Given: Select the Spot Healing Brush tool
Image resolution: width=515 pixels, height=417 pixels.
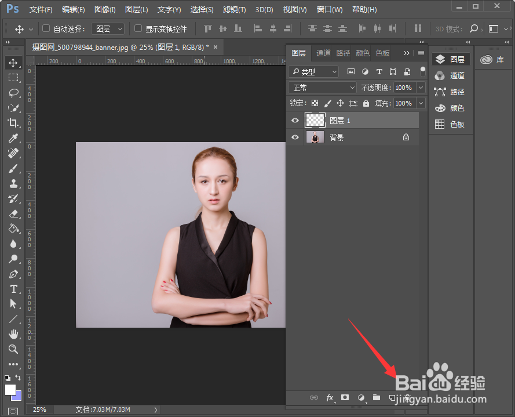Looking at the screenshot, I should [13, 153].
